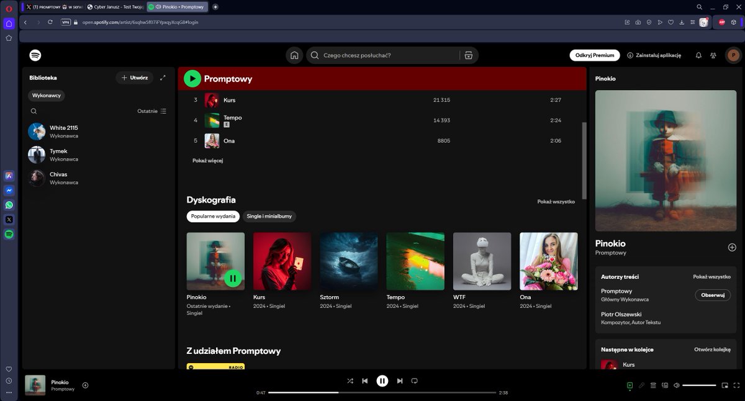Mute the volume speaker icon
Screen dimensions: 745x401
click(x=677, y=385)
